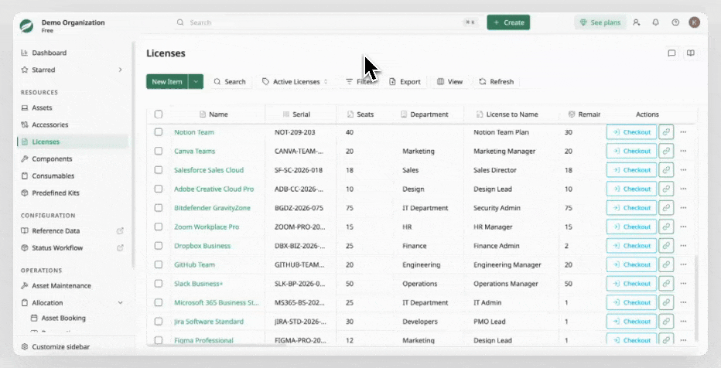Screen dimensions: 721x368
Task: Open the documentation book icon
Action: coord(690,53)
